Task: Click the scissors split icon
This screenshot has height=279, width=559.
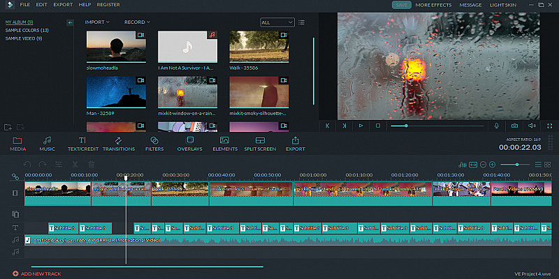Action: (75, 164)
